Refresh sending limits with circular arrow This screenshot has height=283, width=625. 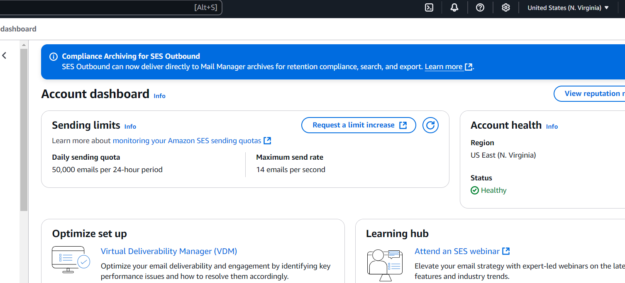point(430,125)
